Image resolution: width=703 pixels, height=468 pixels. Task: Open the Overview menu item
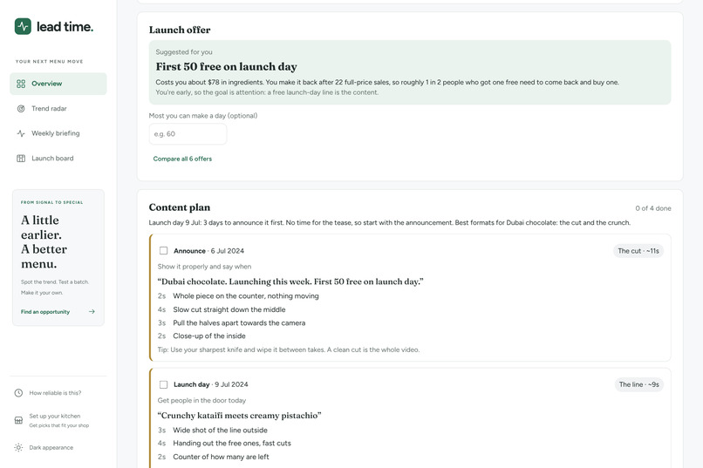pyautogui.click(x=58, y=84)
